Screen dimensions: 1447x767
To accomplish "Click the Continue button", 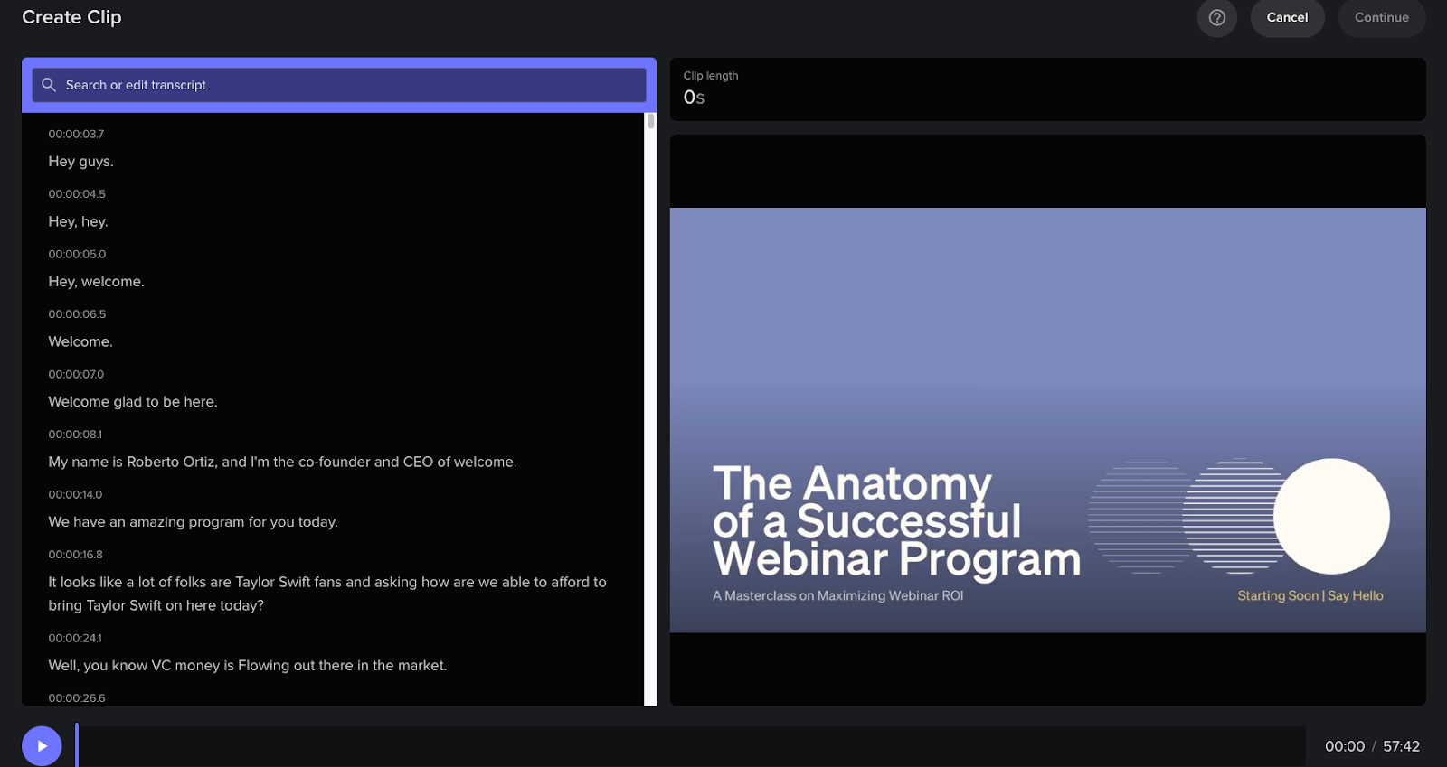I will pyautogui.click(x=1381, y=17).
